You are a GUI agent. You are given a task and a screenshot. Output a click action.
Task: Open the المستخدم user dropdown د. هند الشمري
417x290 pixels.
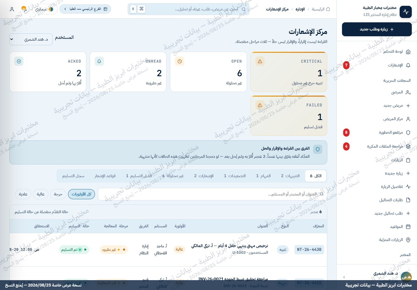coord(31,39)
